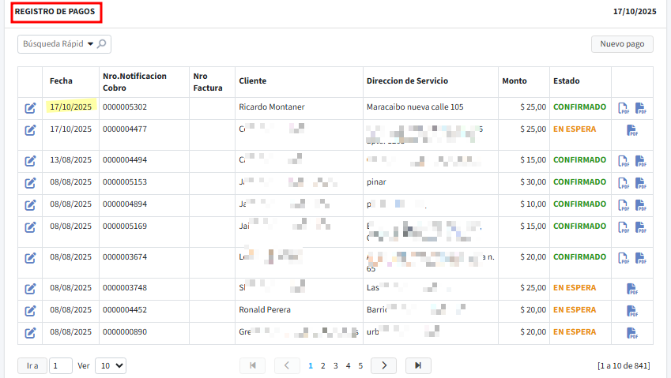Open solid PDF icon for payment 0000005302
The width and height of the screenshot is (671, 378).
pyautogui.click(x=640, y=107)
